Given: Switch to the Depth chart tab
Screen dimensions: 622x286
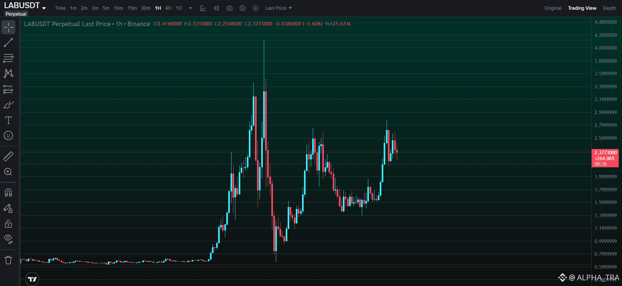Looking at the screenshot, I should pyautogui.click(x=610, y=8).
